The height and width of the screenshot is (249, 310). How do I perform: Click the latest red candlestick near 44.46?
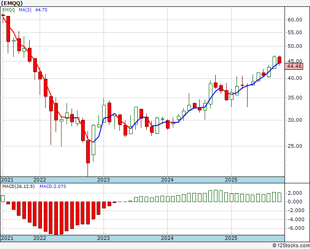tap(279, 60)
